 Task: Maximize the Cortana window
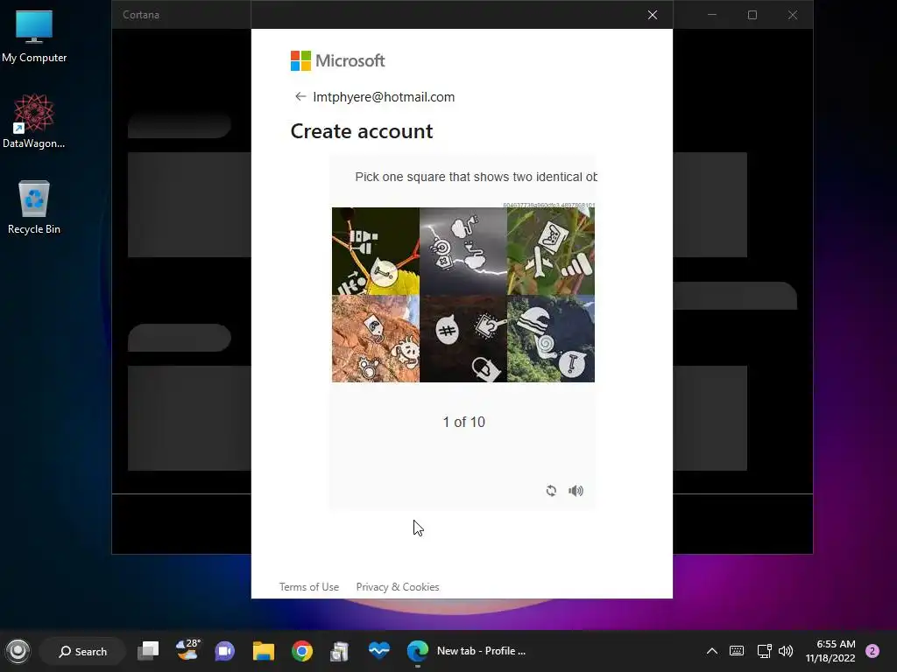(752, 15)
